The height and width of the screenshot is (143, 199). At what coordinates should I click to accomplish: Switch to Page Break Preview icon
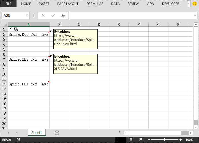click(x=141, y=140)
